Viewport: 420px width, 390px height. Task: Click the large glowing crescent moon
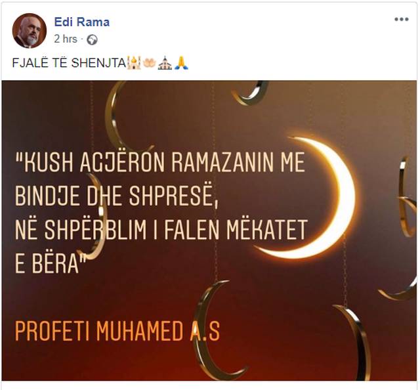[310, 198]
